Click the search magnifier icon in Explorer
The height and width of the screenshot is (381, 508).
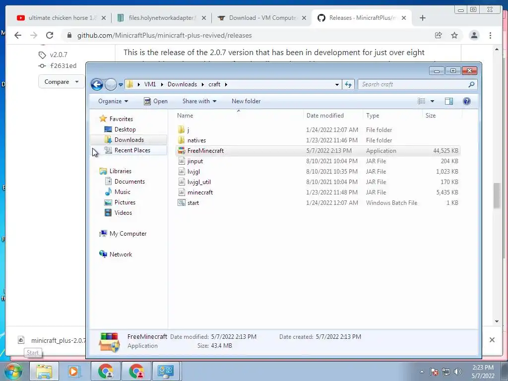(471, 84)
